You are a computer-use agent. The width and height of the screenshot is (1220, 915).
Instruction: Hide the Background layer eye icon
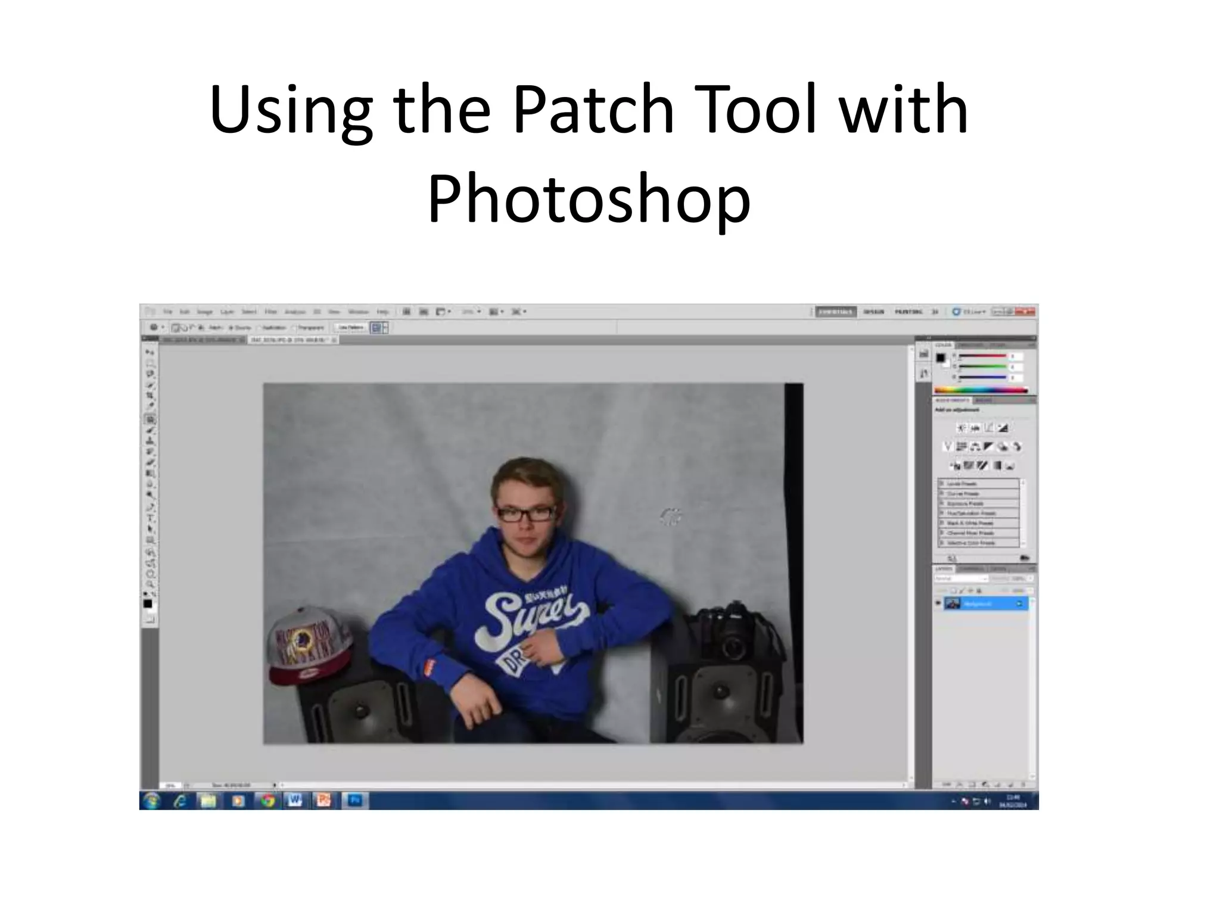click(939, 603)
